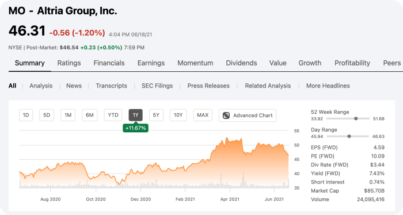The image size is (403, 215).
Task: Show the MAX chart range
Action: [203, 115]
